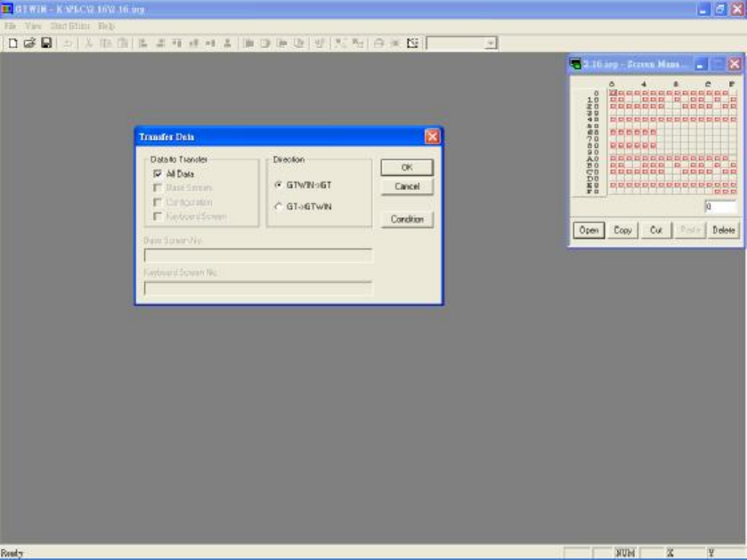Select the highlighted screen 0 cell in the grid
The image size is (747, 560).
point(613,93)
